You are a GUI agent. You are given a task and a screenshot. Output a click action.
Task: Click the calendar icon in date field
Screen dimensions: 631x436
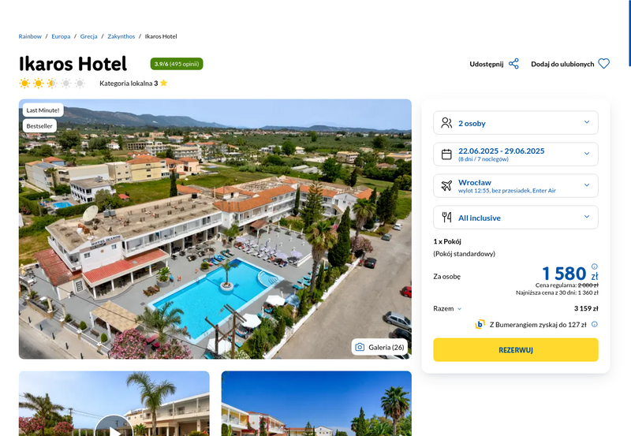[446, 154]
